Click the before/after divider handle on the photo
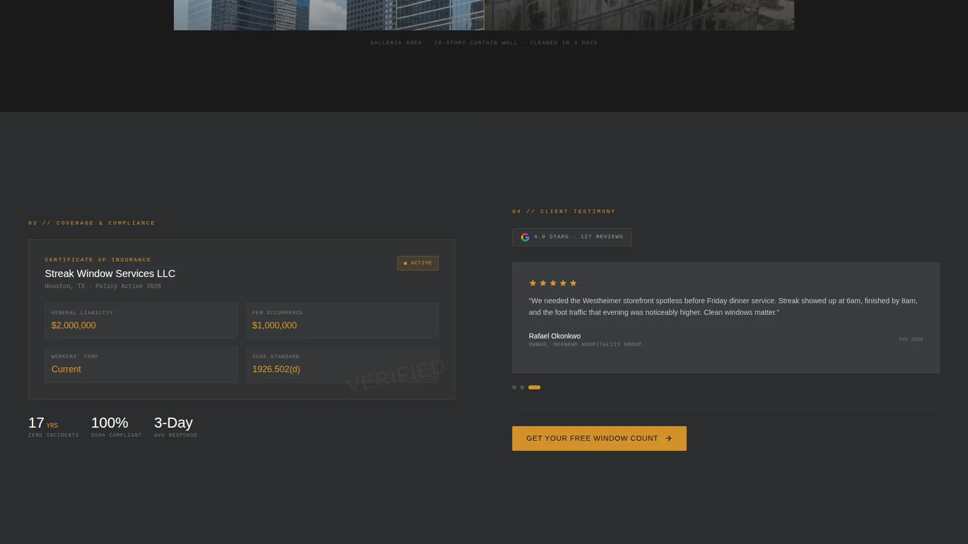This screenshot has height=544, width=968. (484, 15)
